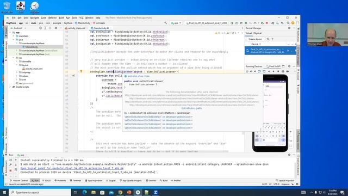Click the Device Manager help question icon

click(x=272, y=39)
